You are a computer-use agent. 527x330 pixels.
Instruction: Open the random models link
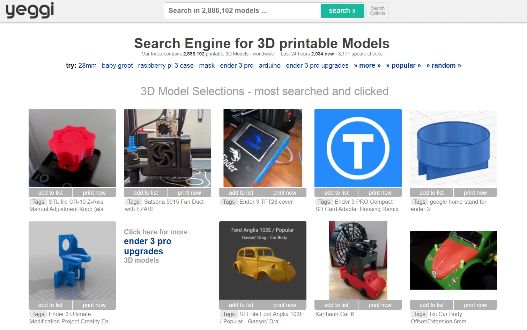click(443, 66)
